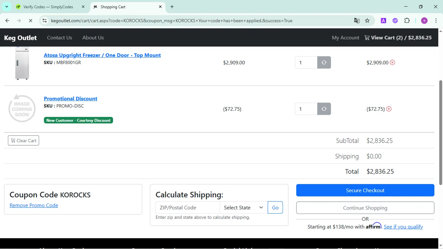Viewport: 443px width, 249px height.
Task: Open the About Us page
Action: [x=93, y=38]
